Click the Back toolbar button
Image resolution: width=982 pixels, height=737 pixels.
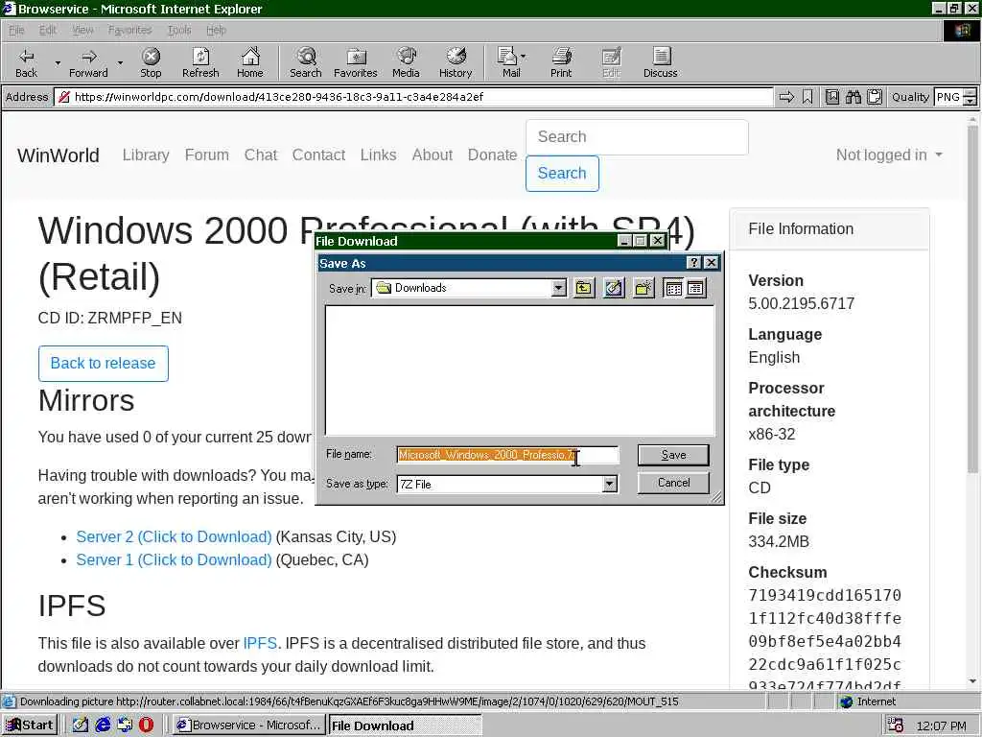(x=26, y=62)
